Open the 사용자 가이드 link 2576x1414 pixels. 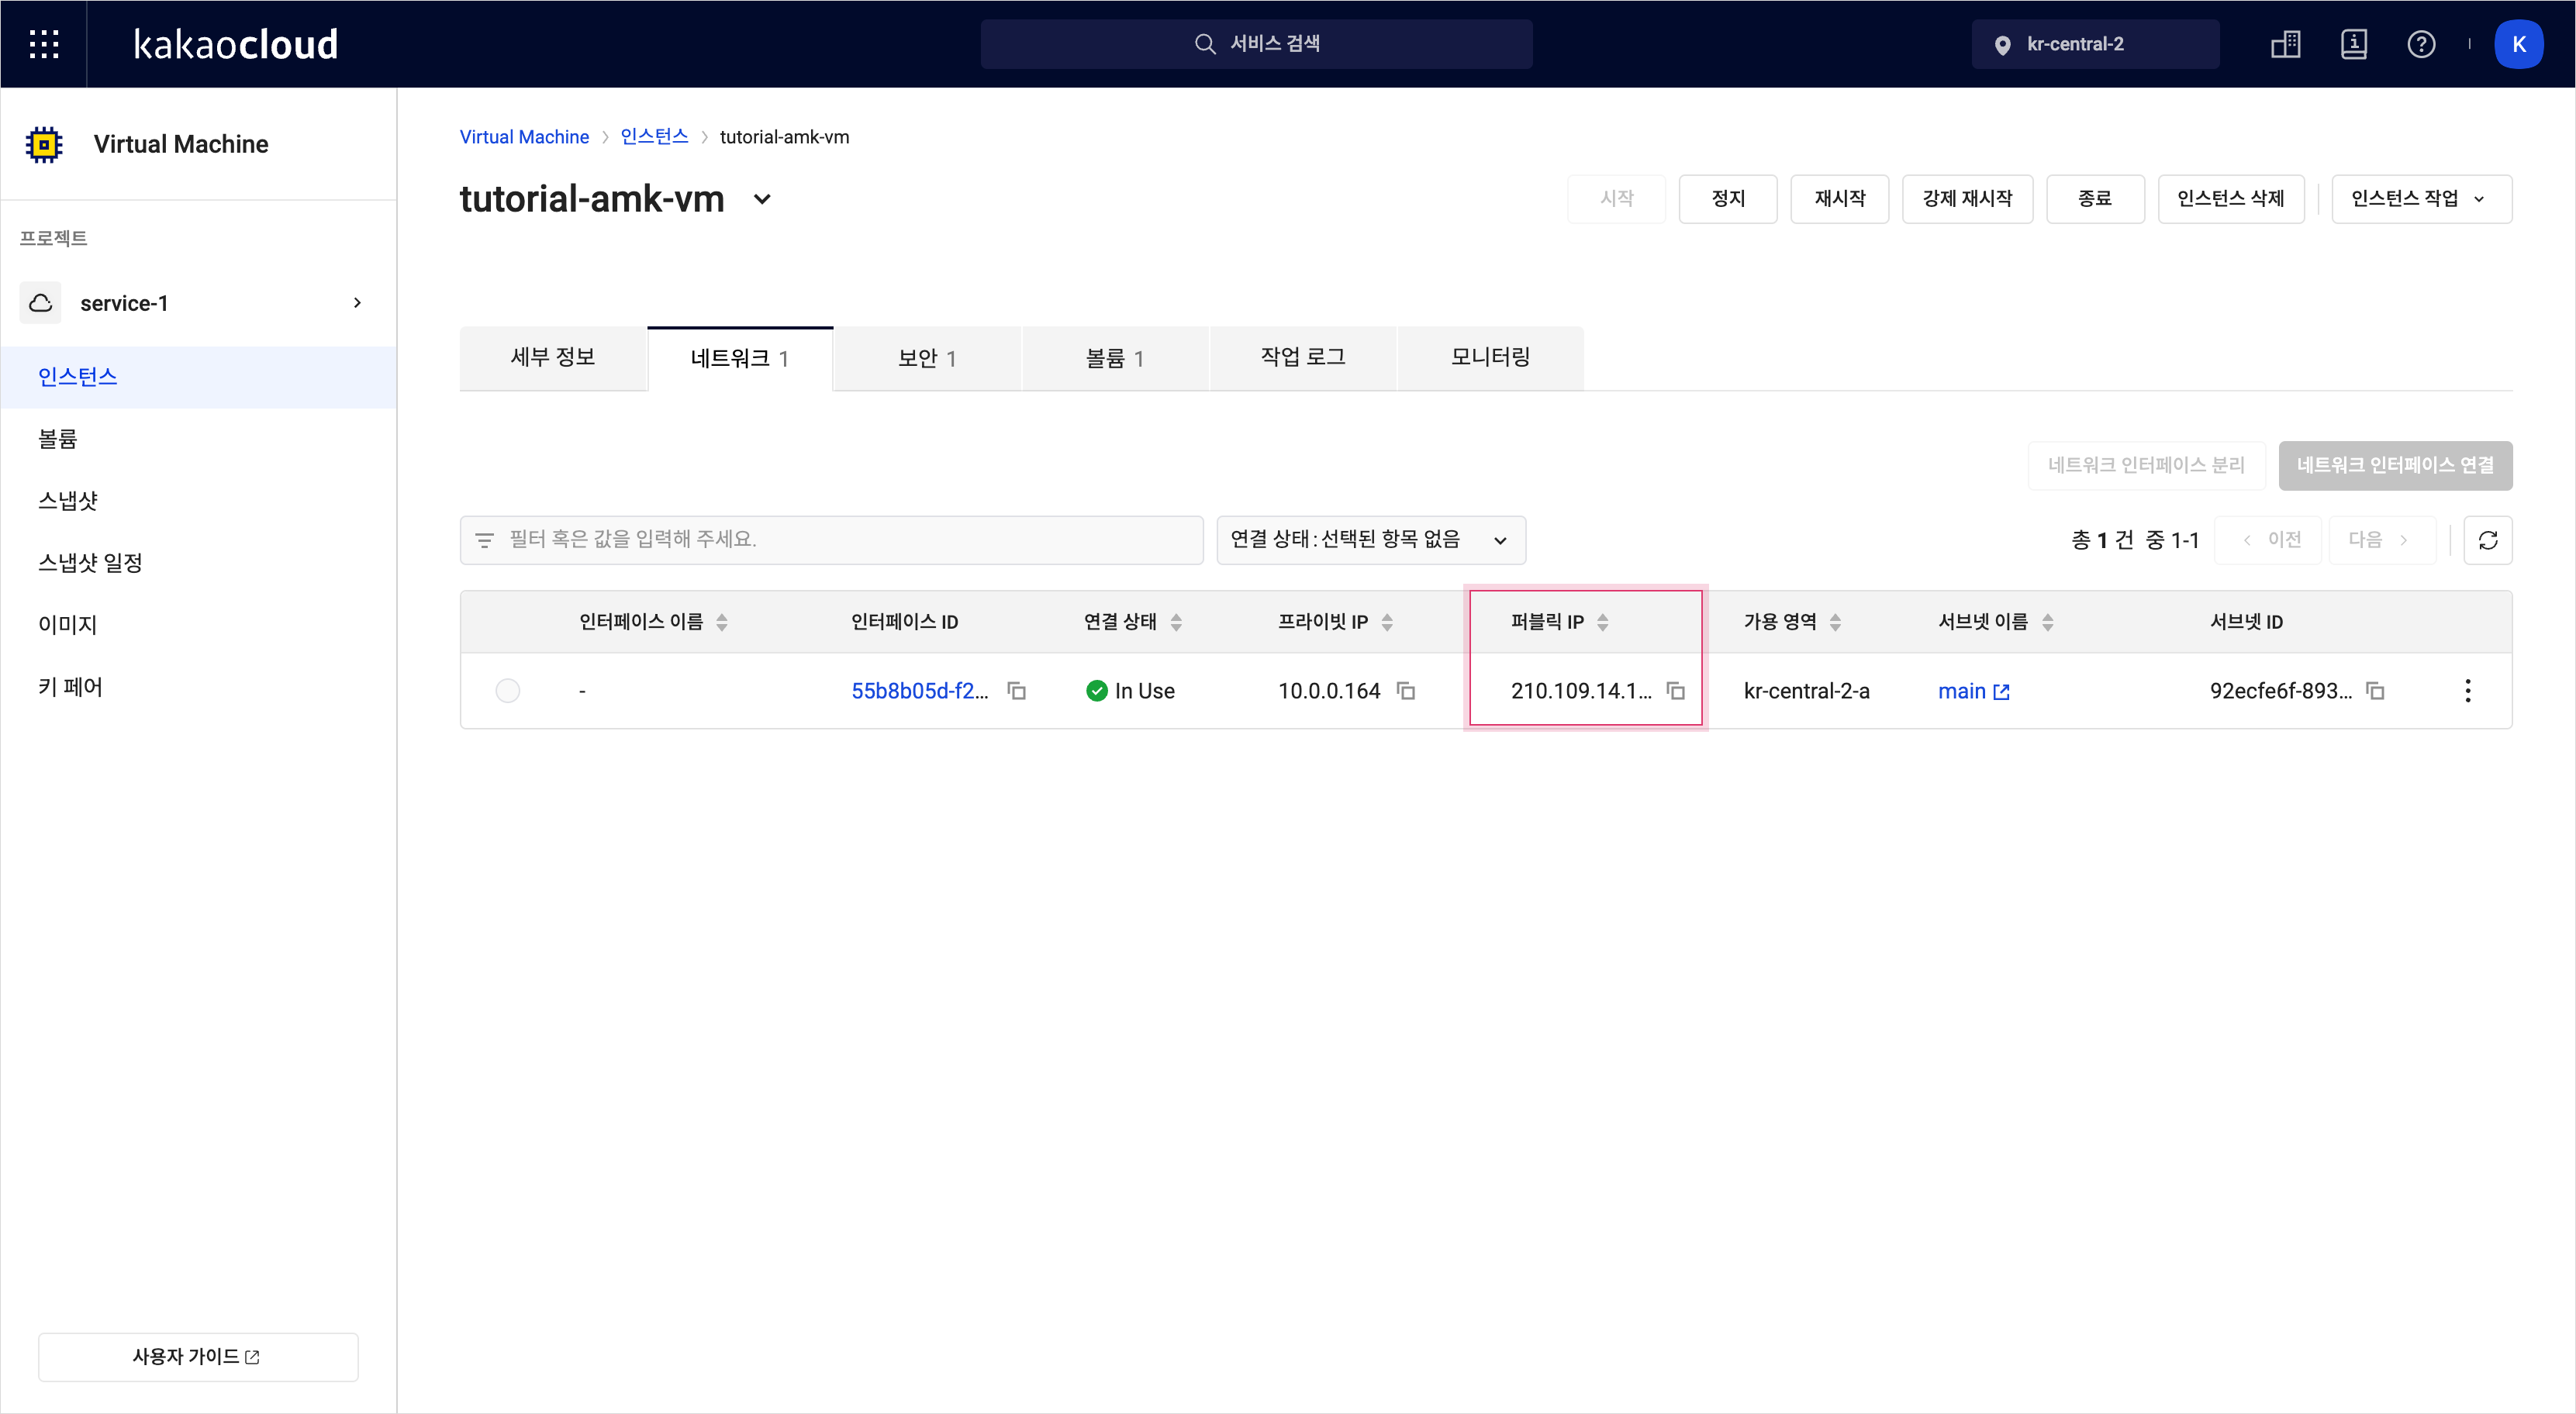coord(198,1357)
